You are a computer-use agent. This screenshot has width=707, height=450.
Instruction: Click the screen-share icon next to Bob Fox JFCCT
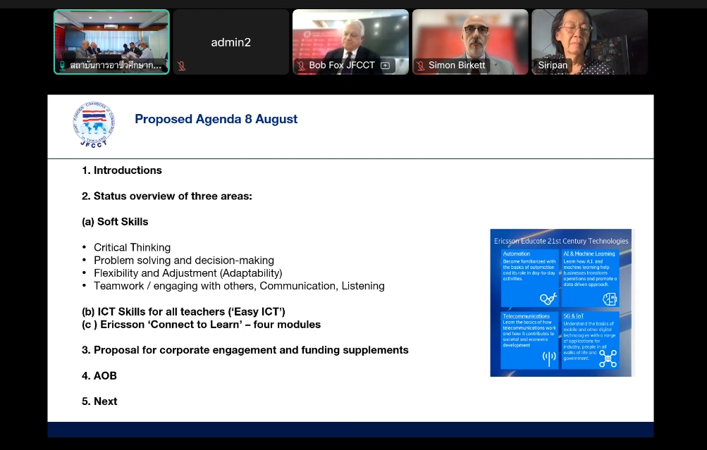[x=385, y=65]
